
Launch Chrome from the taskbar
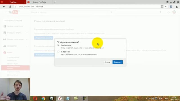click(43, 98)
